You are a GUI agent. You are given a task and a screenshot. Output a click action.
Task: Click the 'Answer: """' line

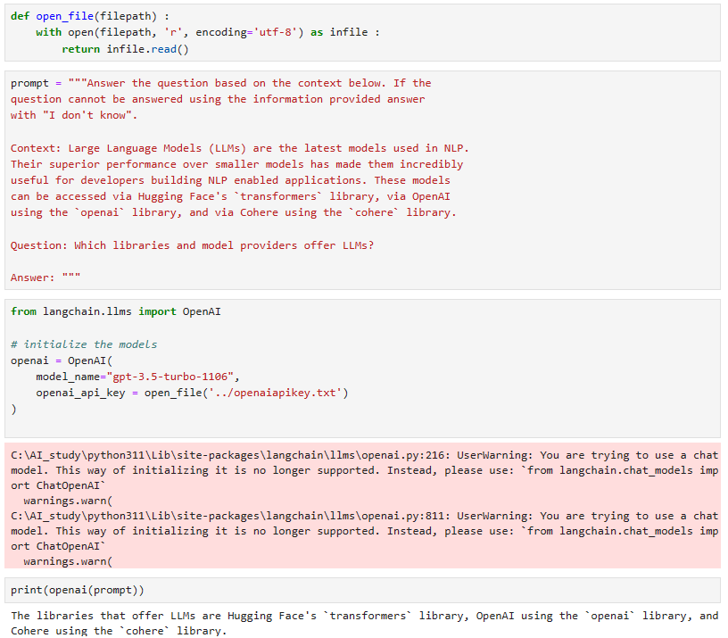coord(45,278)
